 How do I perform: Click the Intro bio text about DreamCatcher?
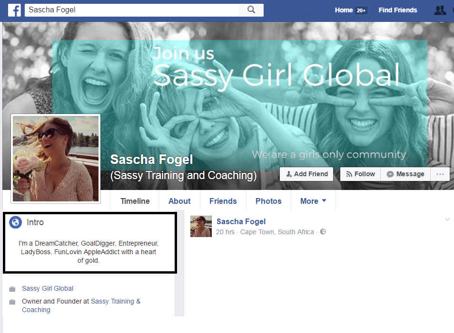coord(89,252)
